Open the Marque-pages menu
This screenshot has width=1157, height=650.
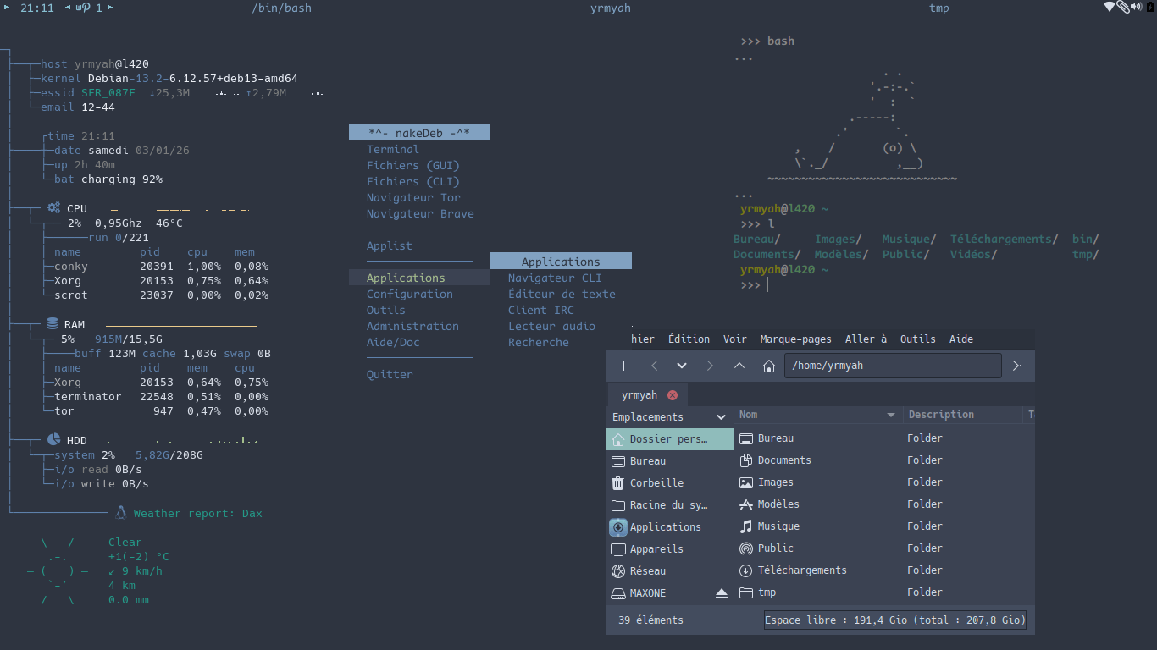(795, 339)
